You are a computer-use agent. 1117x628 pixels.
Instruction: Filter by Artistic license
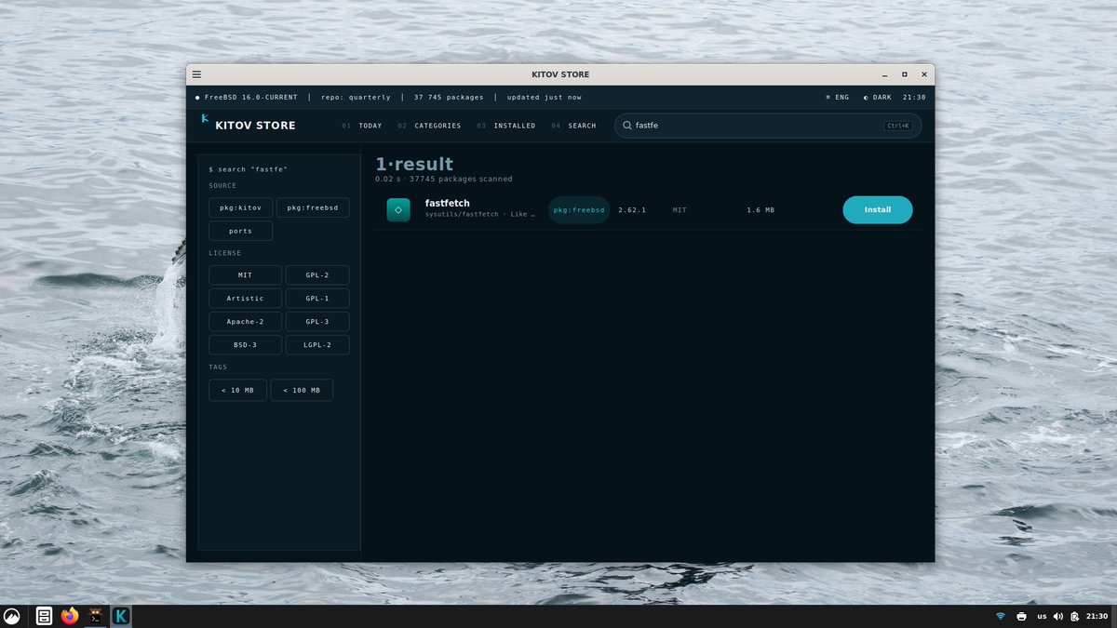(245, 299)
